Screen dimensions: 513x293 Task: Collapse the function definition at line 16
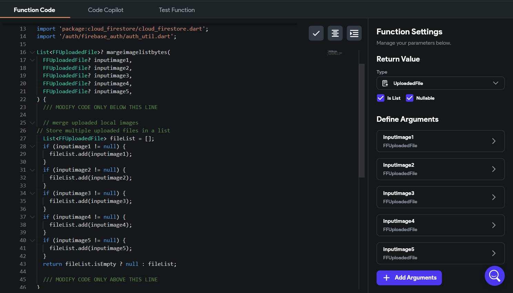(32, 52)
